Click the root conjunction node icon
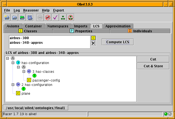Screen dimensions: 175x119 (13, 58)
